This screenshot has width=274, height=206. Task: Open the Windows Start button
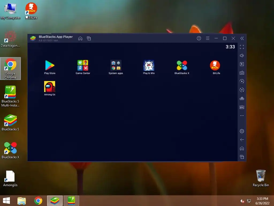6,201
